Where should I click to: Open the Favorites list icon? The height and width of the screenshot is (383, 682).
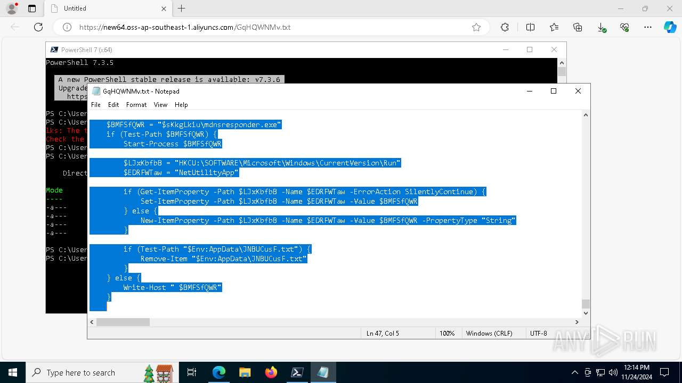554,27
